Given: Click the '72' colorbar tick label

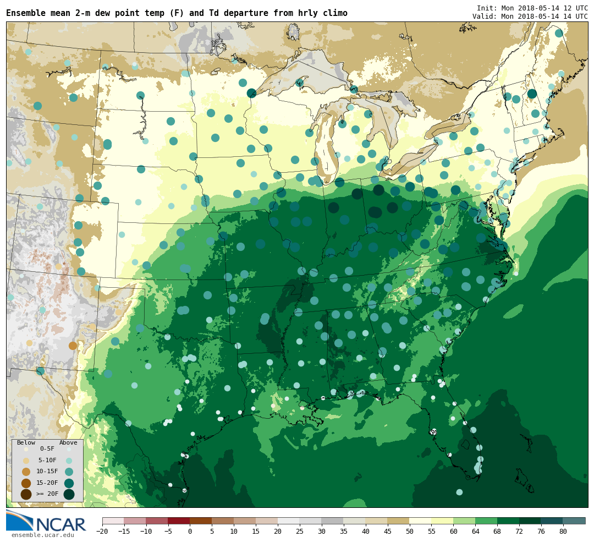Looking at the screenshot, I should point(520,532).
